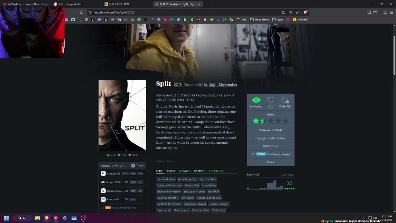Click the 2016 year link
Image resolution: width=396 pixels, height=223 pixels.
click(178, 85)
